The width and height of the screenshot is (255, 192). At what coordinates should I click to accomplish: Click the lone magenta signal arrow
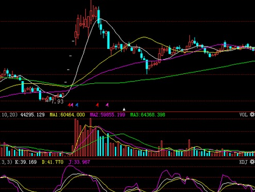tap(107, 105)
